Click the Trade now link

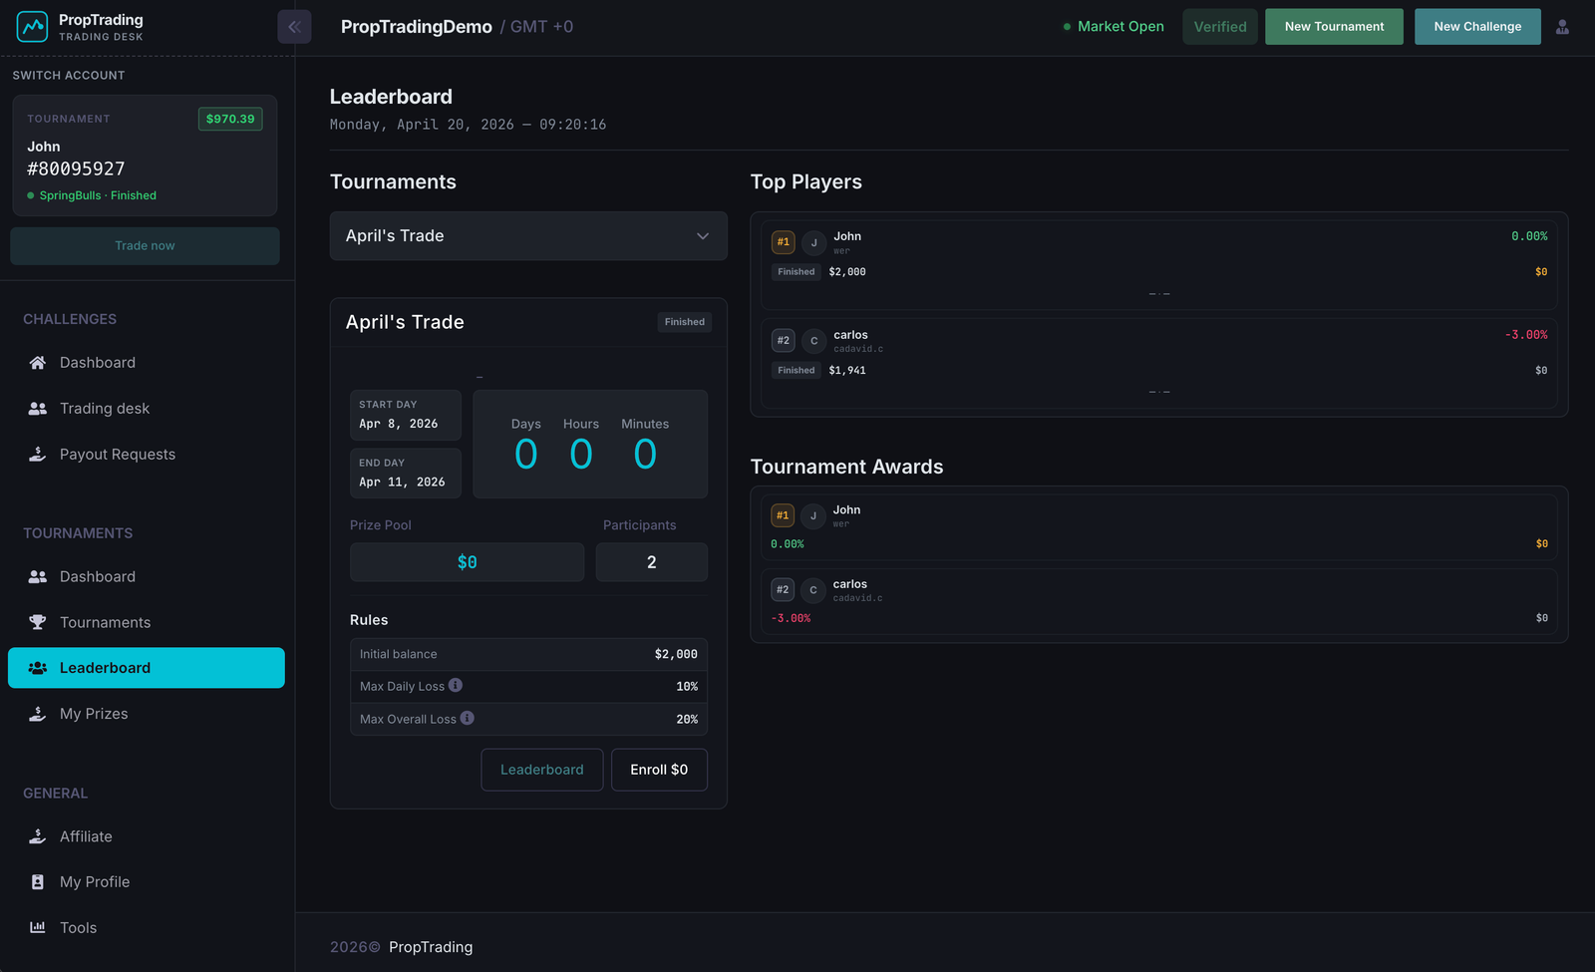click(145, 245)
